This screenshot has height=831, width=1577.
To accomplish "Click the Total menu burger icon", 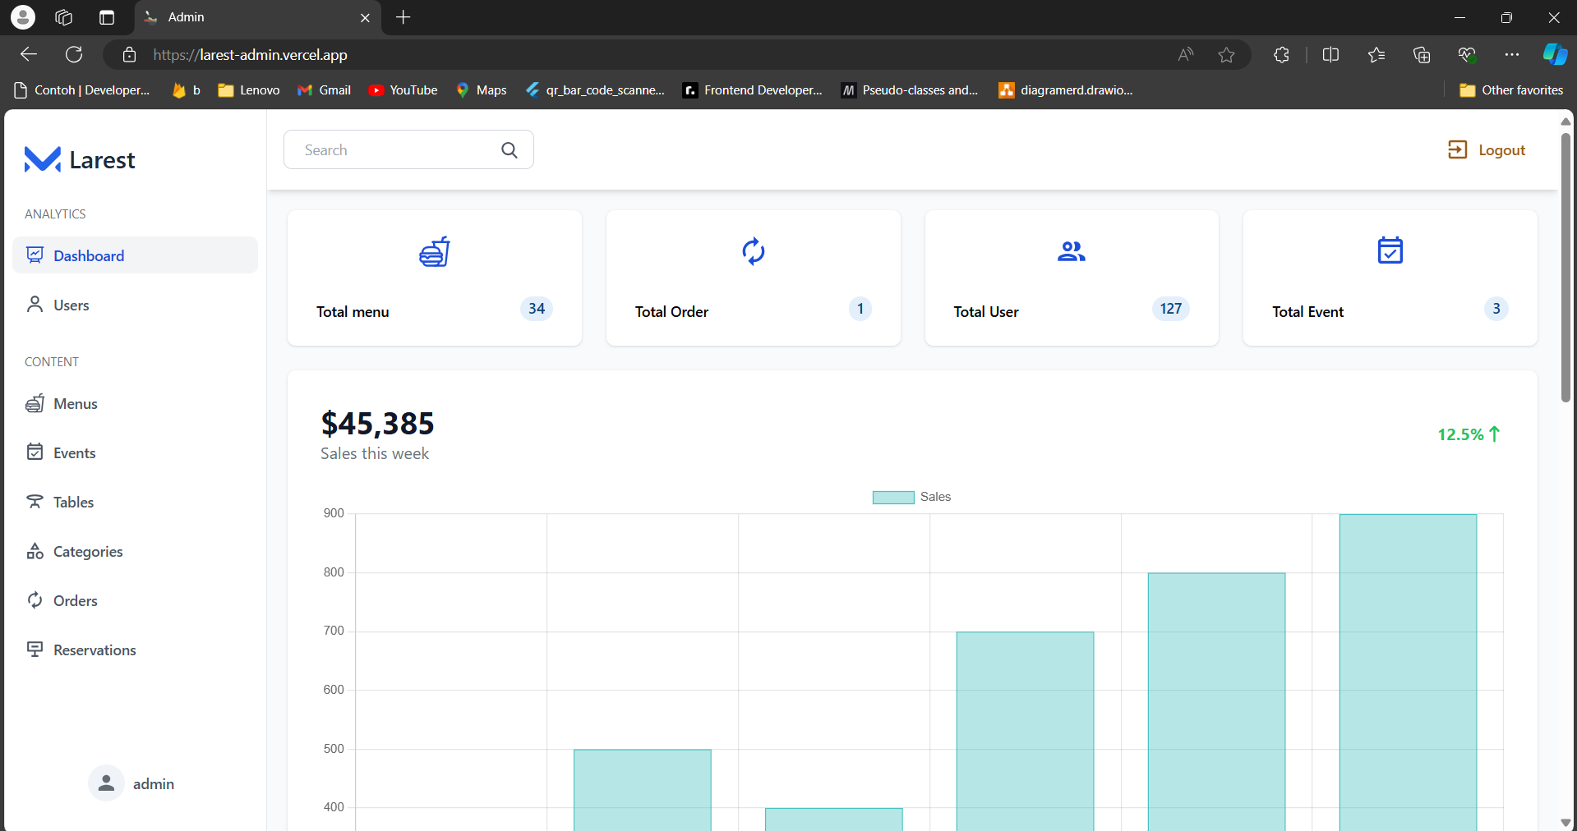I will point(434,251).
